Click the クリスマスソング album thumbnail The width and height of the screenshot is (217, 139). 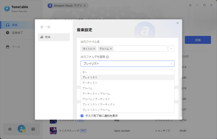53,131
